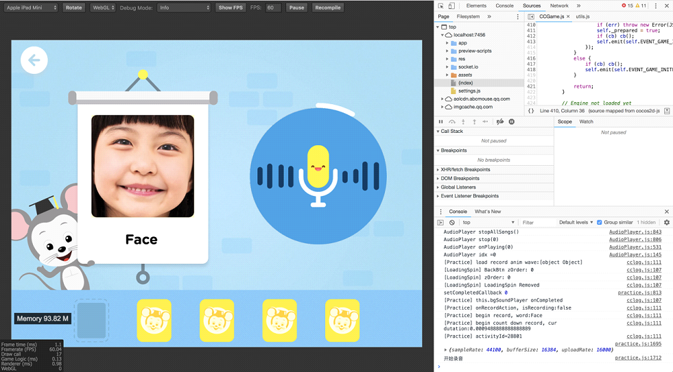Click the FPS value input field
The width and height of the screenshot is (673, 372).
pos(273,8)
